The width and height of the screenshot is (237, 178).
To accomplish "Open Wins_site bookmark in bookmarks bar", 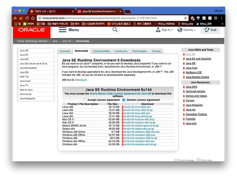I will pyautogui.click(x=186, y=24).
